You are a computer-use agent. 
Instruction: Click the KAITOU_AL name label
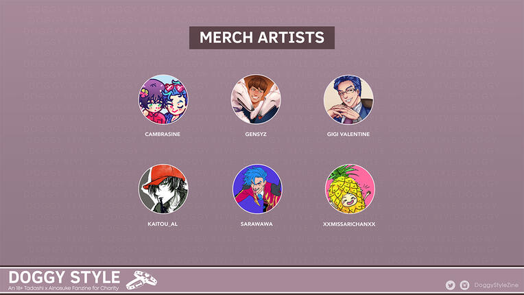[163, 224]
